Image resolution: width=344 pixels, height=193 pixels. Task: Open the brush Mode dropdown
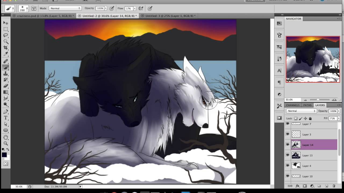click(x=65, y=8)
